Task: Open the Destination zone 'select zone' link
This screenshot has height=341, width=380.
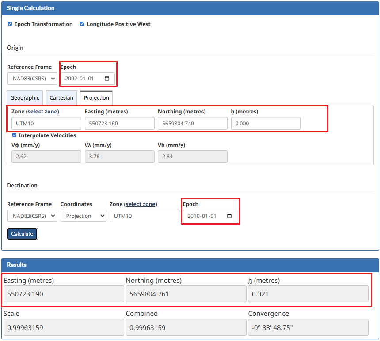Action: coord(141,204)
